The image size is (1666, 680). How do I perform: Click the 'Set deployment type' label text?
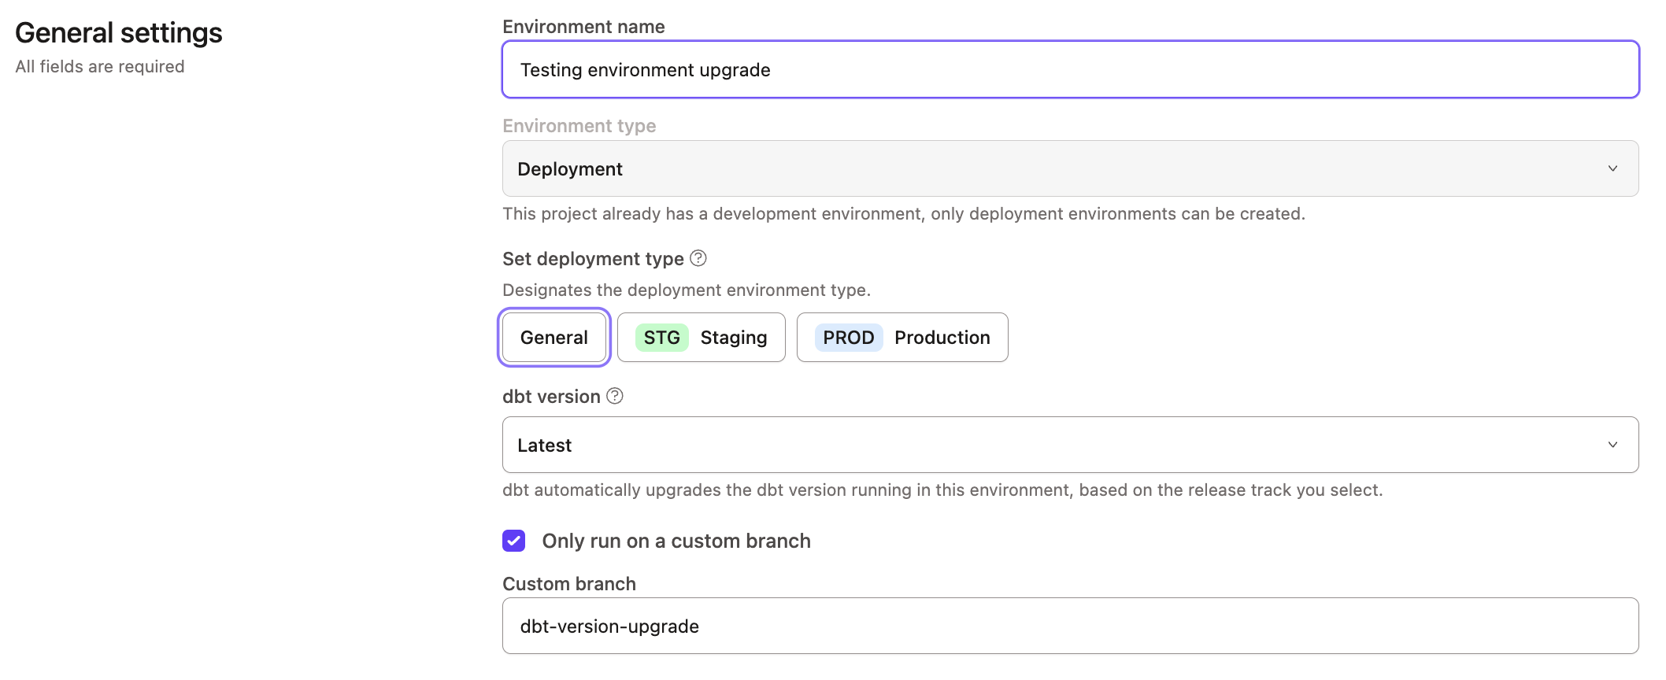pyautogui.click(x=593, y=259)
